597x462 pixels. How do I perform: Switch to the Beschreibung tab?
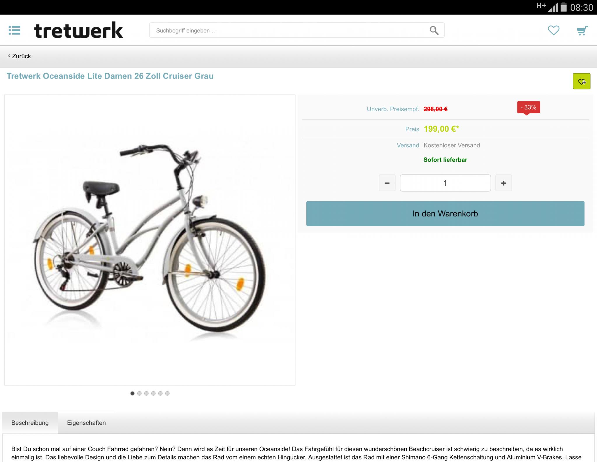point(30,423)
